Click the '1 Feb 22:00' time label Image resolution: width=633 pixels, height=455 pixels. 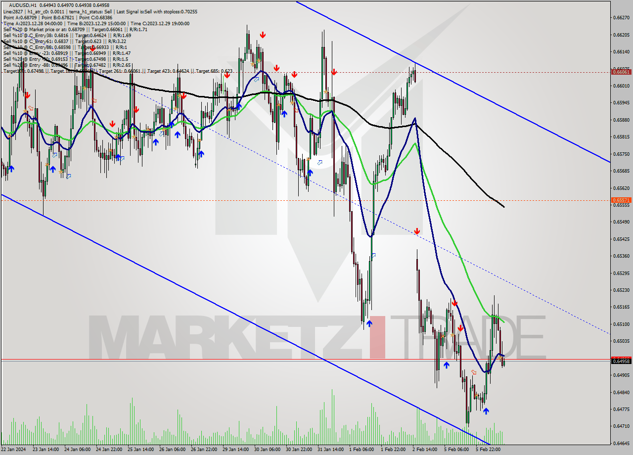393,450
